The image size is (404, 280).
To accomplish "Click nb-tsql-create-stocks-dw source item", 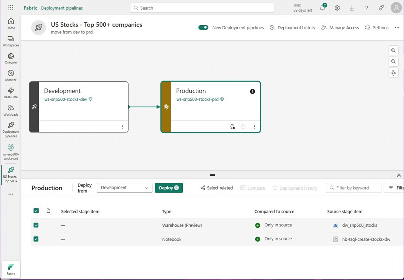I will pos(366,239).
